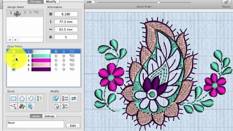Go to next design with right arrow
The image size is (233, 131).
[x=15, y=40]
